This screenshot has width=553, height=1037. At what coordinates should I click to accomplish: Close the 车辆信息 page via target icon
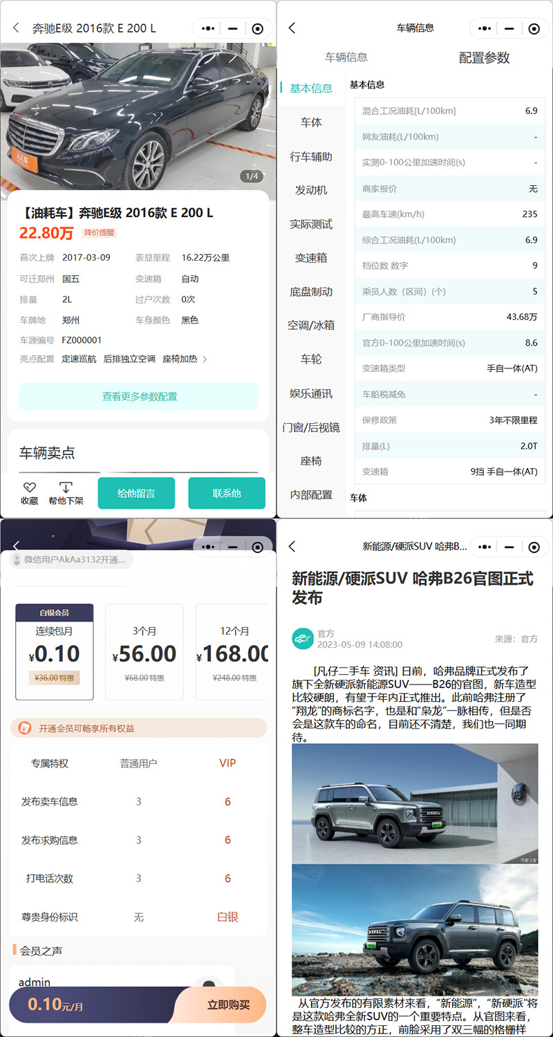[534, 29]
